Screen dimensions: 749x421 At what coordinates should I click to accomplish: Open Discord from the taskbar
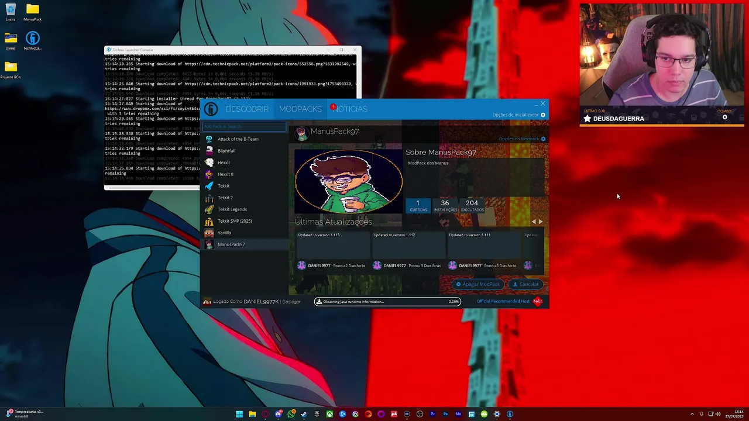pos(278,414)
